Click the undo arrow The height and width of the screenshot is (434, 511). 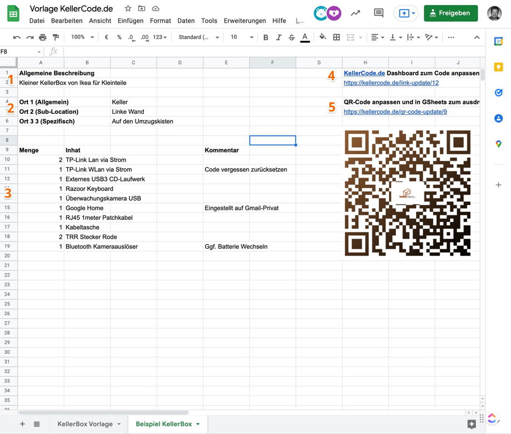pos(17,37)
